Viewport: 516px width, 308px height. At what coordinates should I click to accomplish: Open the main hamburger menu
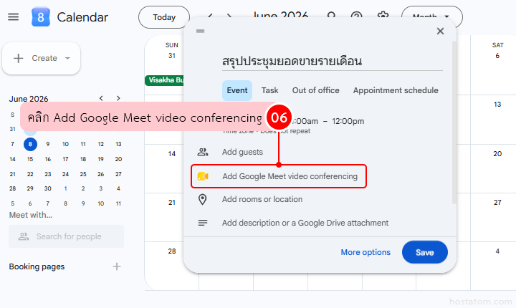13,16
